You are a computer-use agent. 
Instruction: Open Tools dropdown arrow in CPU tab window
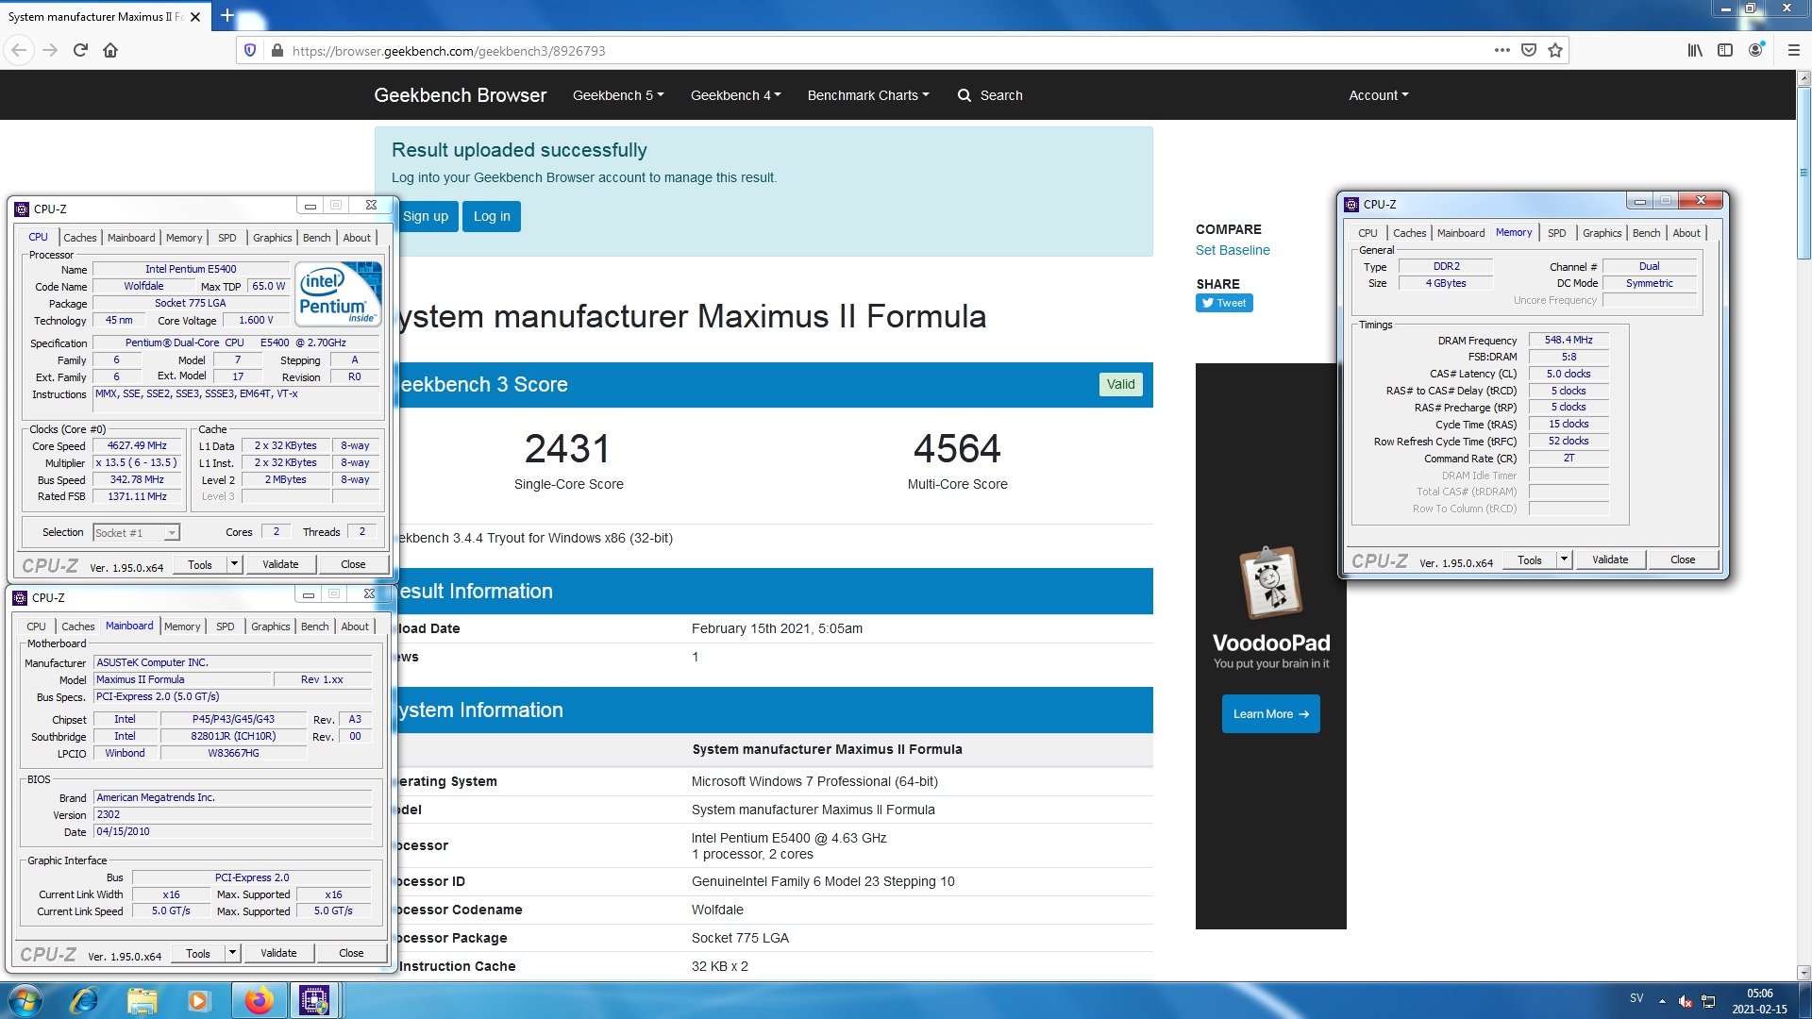(x=234, y=564)
